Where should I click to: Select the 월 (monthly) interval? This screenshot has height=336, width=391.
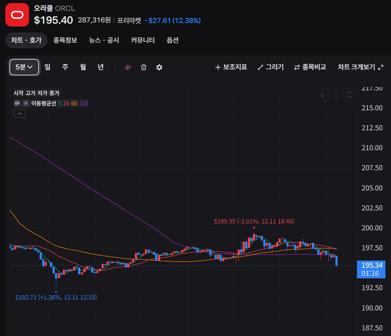click(83, 67)
